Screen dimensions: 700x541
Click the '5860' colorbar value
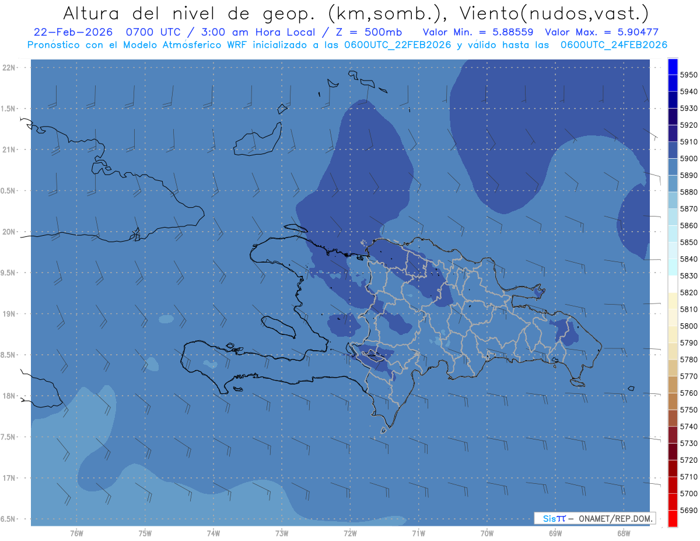(x=689, y=225)
